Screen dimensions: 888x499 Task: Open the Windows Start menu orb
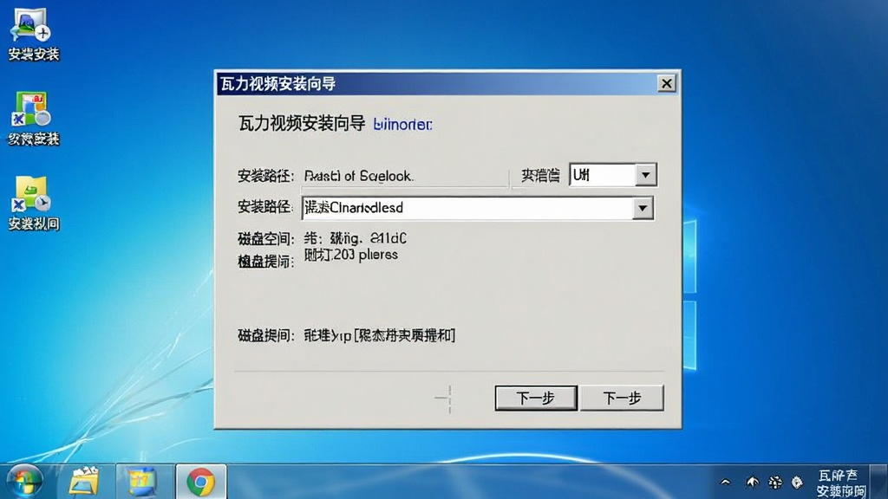point(23,482)
